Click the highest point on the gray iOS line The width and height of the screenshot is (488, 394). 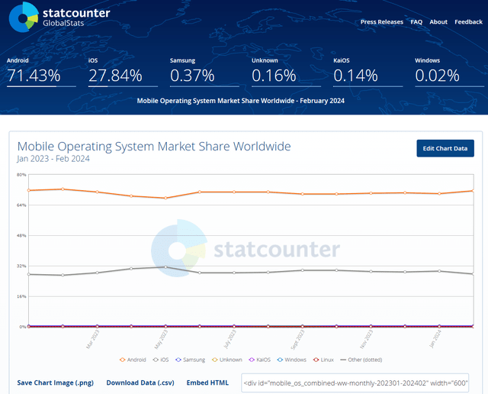(165, 266)
